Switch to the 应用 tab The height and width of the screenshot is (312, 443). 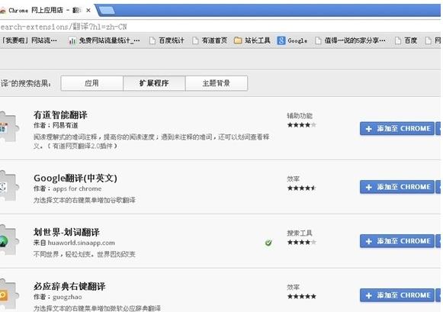[91, 83]
